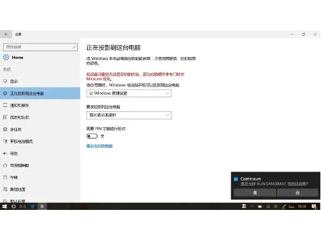This screenshot has width=321, height=240.
Task: Select 存储 in the sidebar
Action: click(40, 177)
